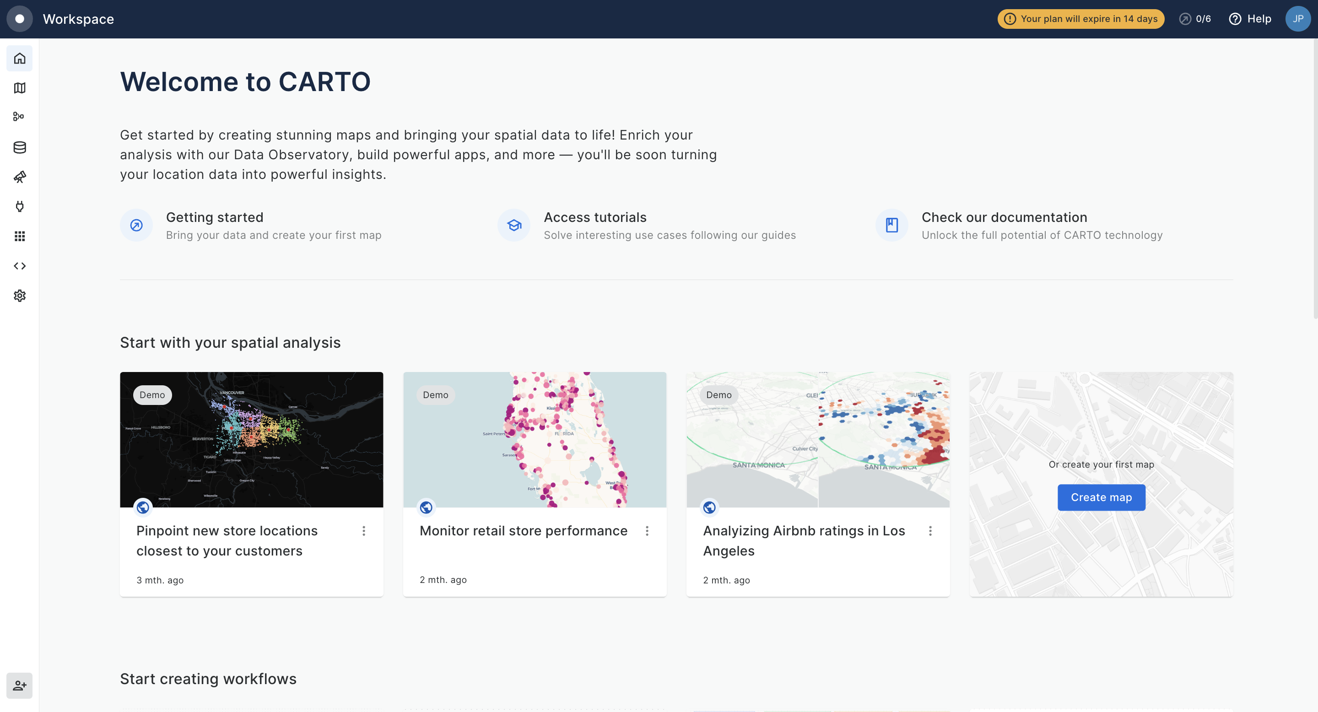
Task: Click invite users icon at sidebar bottom
Action: pyautogui.click(x=19, y=685)
